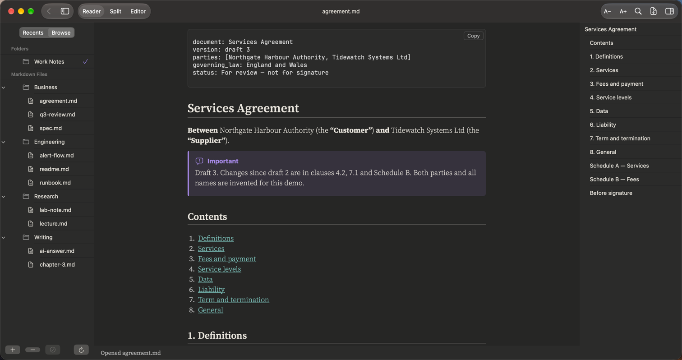This screenshot has width=682, height=360.
Task: Click 'Services Agreement' at top of outline
Action: 610,29
